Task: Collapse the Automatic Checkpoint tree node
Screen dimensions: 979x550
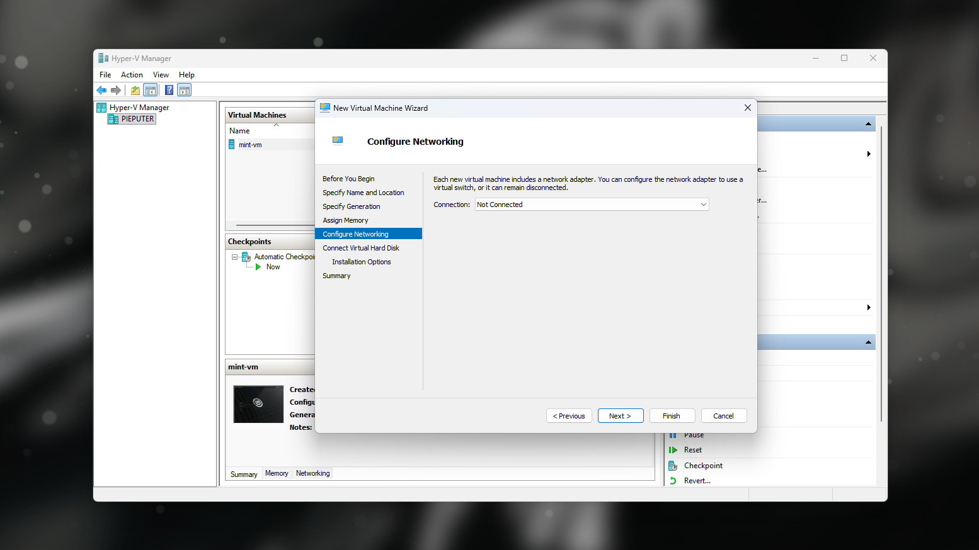Action: (235, 257)
